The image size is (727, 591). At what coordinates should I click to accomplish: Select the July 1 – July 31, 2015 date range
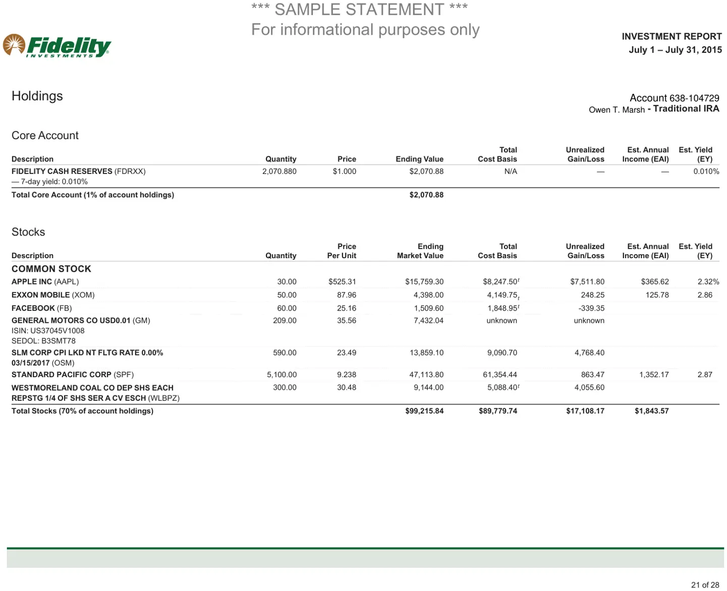(x=675, y=49)
